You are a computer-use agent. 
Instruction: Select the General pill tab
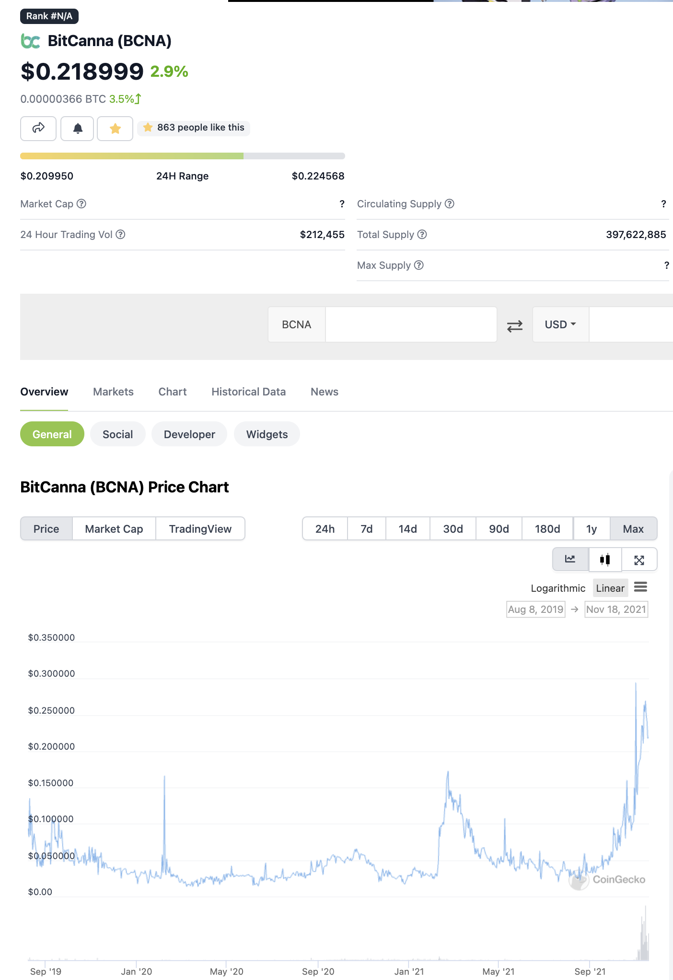pos(52,434)
